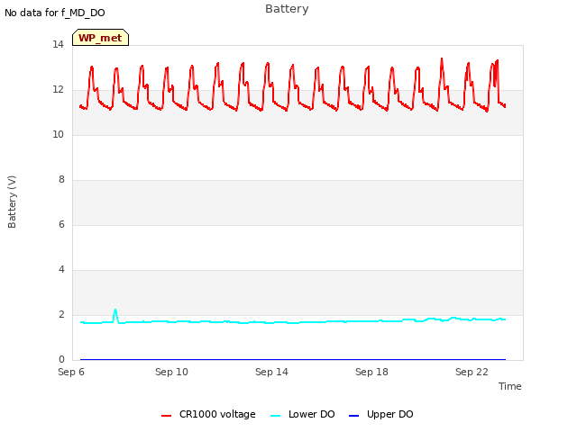This screenshot has width=577, height=432.
Task: Click the highest red voltage peak near Sep 21
Action: (x=442, y=59)
